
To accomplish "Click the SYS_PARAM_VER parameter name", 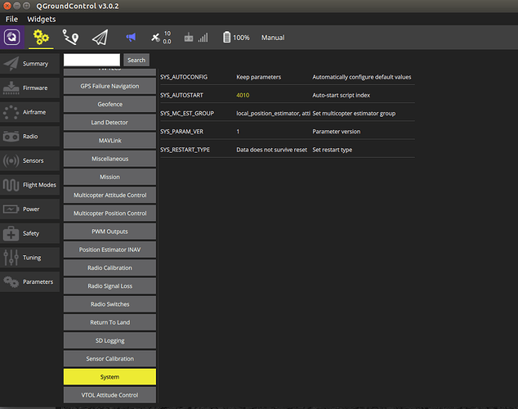I will coord(181,132).
